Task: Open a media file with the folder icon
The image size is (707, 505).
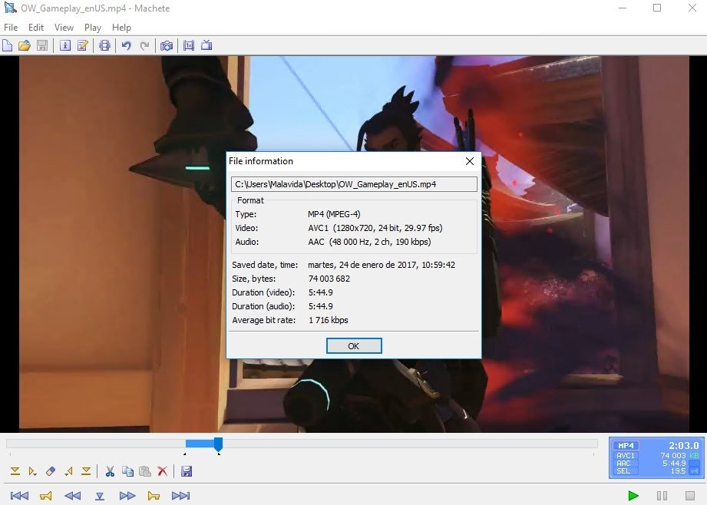Action: (25, 45)
